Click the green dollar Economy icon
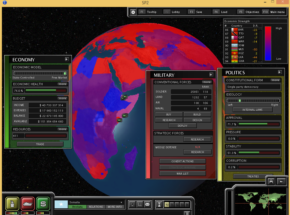The height and width of the screenshot is (215, 290). (x=43, y=204)
